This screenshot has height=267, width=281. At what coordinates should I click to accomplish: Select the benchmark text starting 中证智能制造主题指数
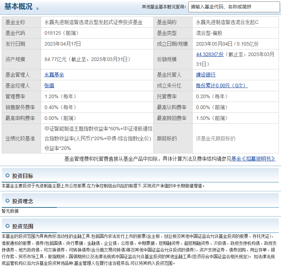click(x=98, y=138)
